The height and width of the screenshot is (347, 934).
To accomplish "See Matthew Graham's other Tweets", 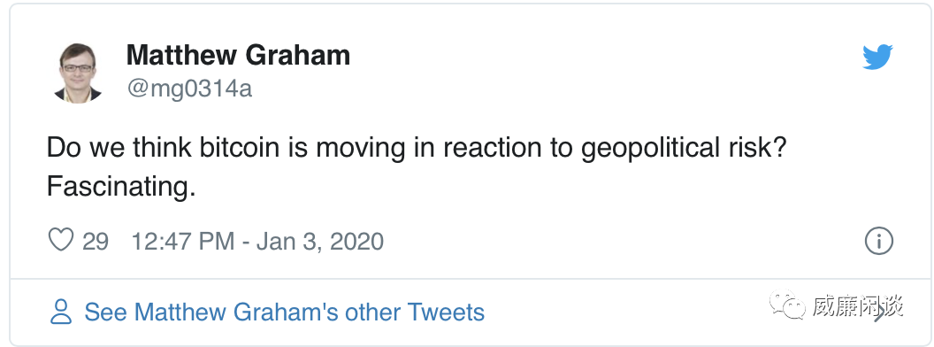I will pyautogui.click(x=284, y=312).
